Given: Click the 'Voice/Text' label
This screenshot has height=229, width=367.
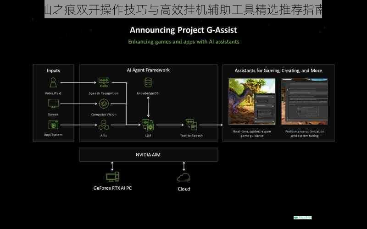Looking at the screenshot, I should [x=53, y=93].
